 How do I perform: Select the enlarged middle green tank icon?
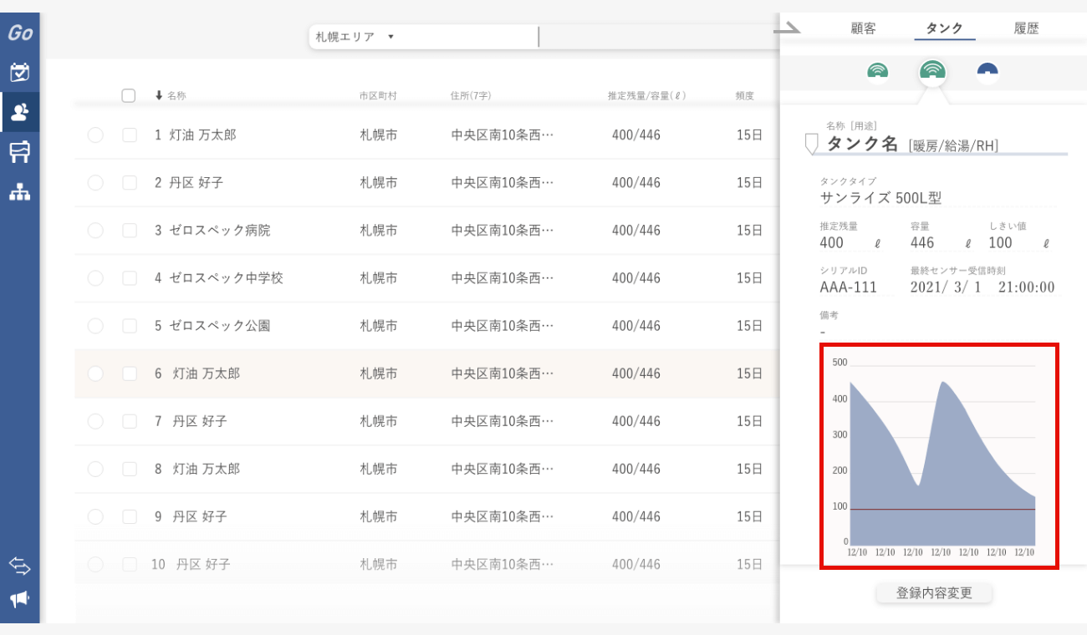tap(932, 72)
